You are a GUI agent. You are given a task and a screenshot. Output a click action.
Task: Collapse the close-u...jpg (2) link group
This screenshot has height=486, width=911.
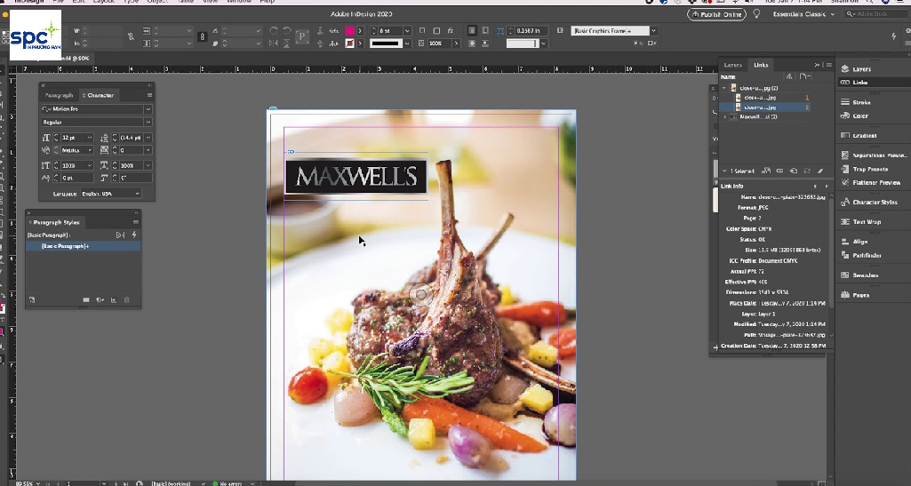pyautogui.click(x=724, y=88)
